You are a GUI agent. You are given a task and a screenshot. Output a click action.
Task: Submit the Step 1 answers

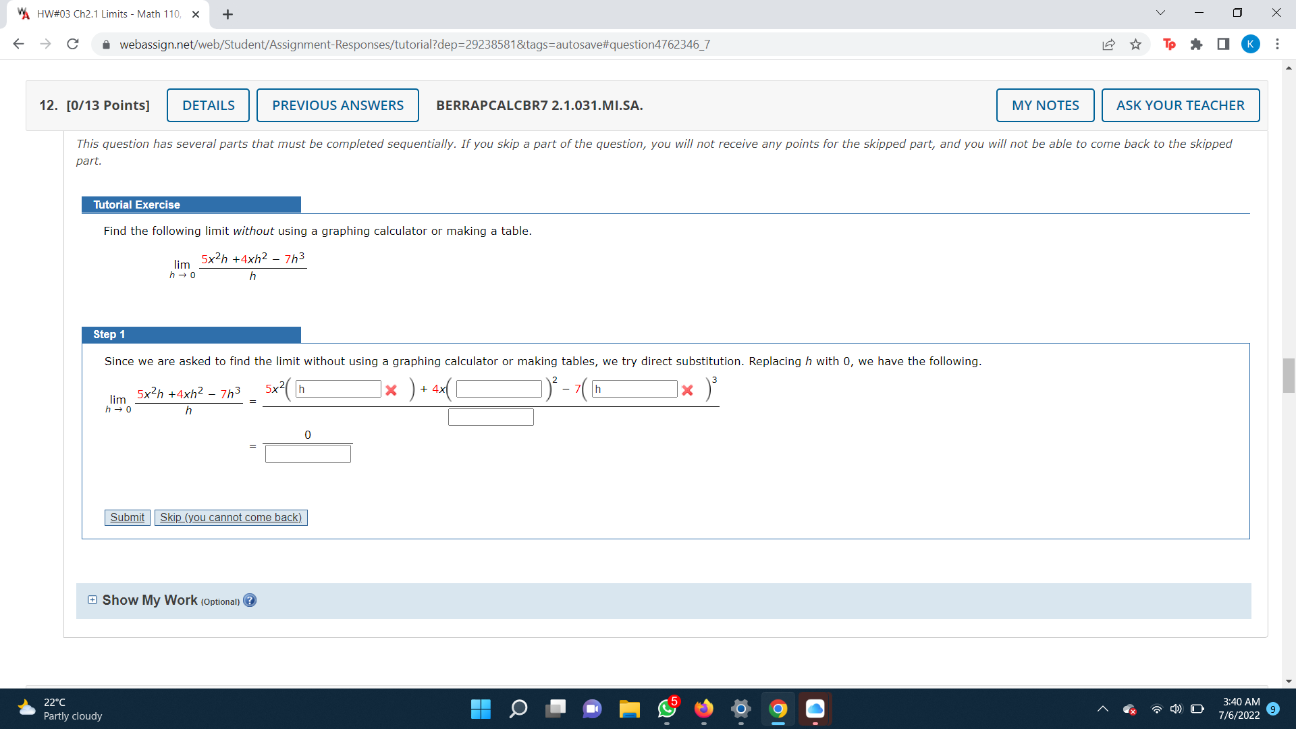pyautogui.click(x=127, y=517)
